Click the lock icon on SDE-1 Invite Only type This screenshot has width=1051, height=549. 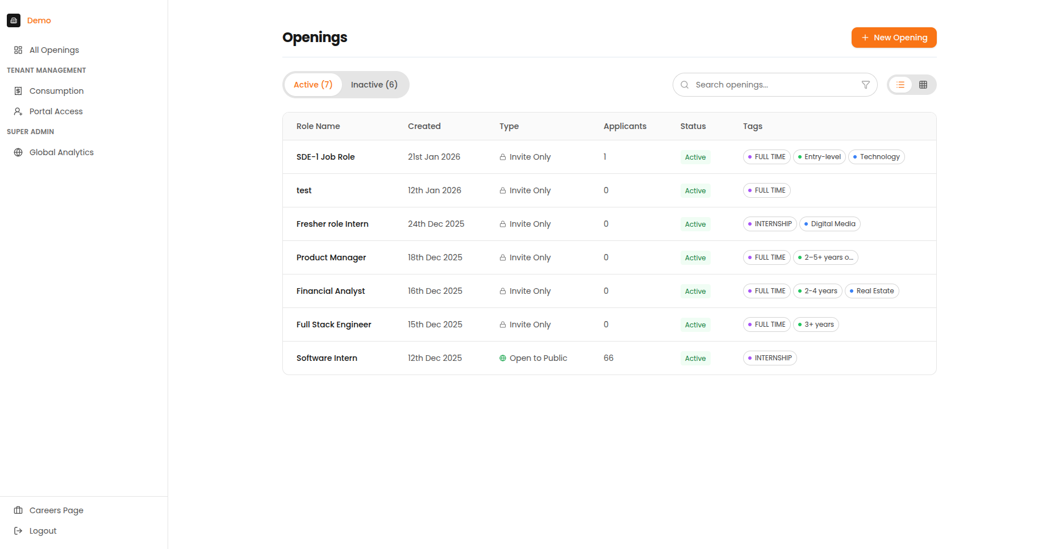pos(502,156)
